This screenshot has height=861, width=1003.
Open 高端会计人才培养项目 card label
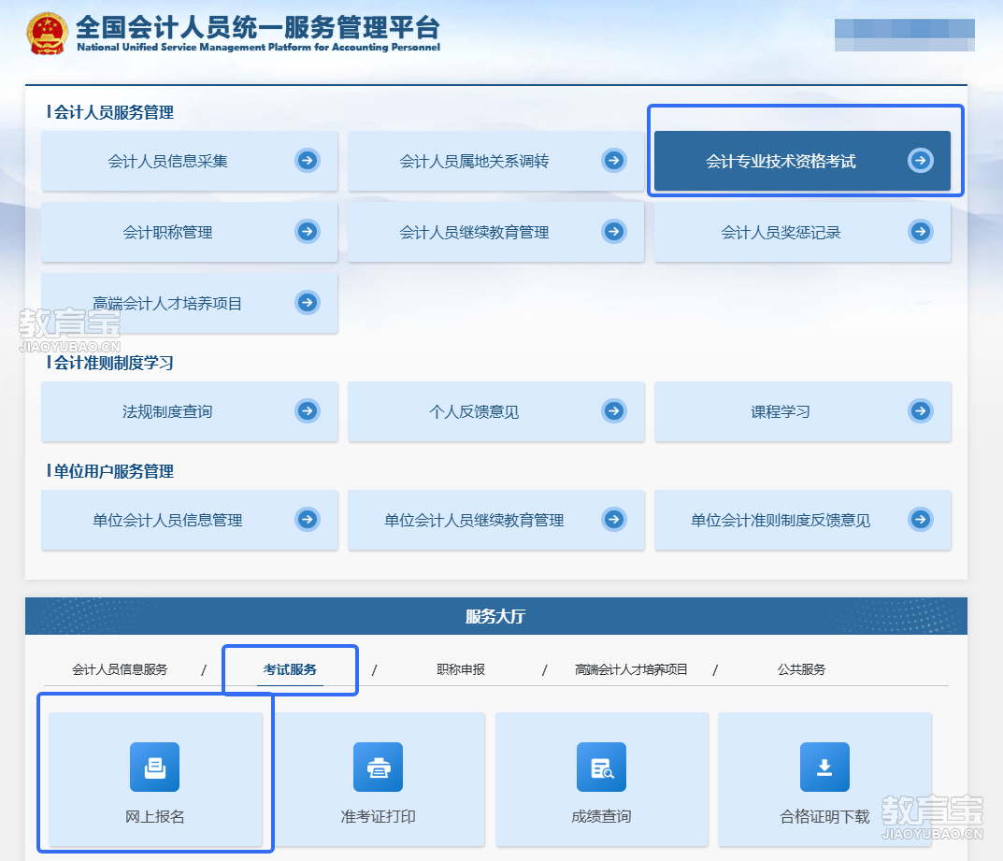(x=167, y=303)
